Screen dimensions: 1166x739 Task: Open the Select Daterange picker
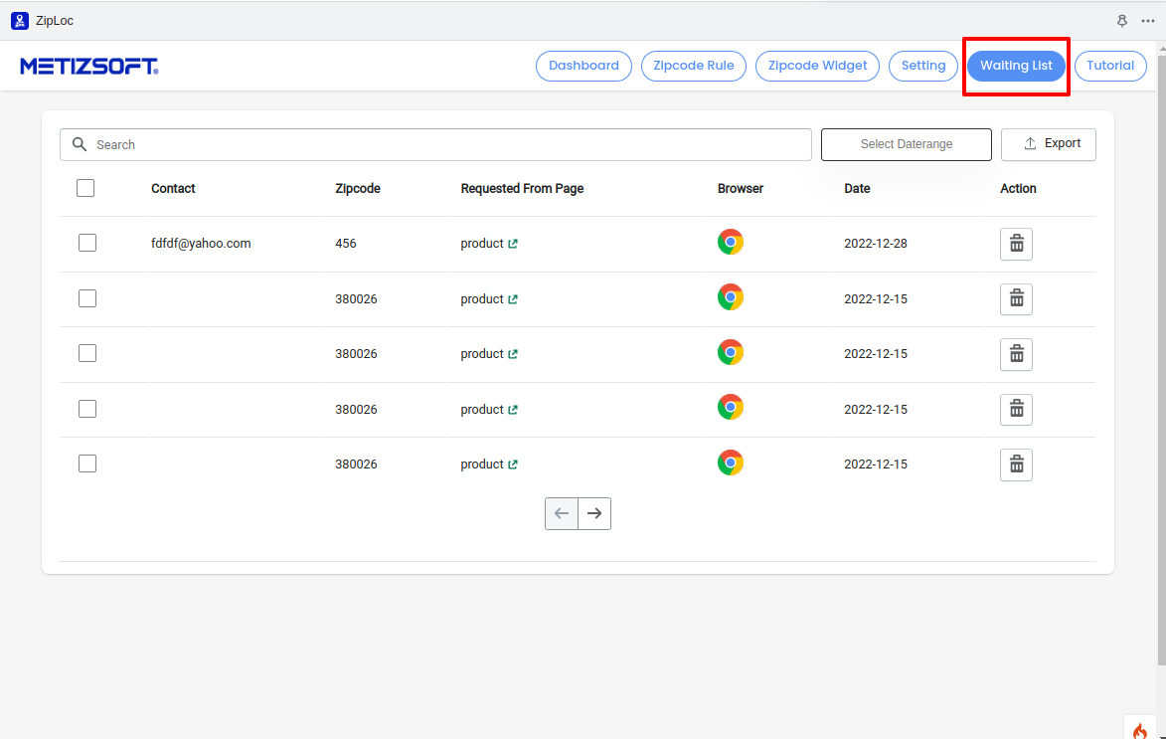coord(906,144)
